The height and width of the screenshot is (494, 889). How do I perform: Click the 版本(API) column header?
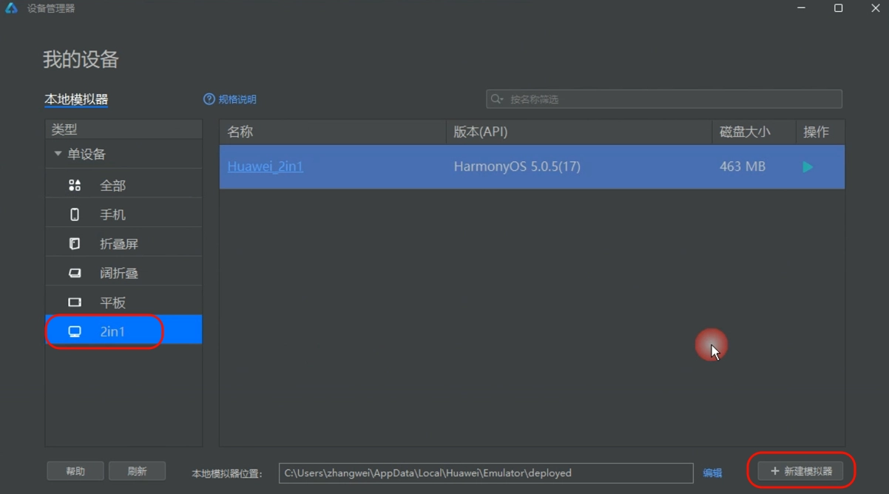(579, 132)
